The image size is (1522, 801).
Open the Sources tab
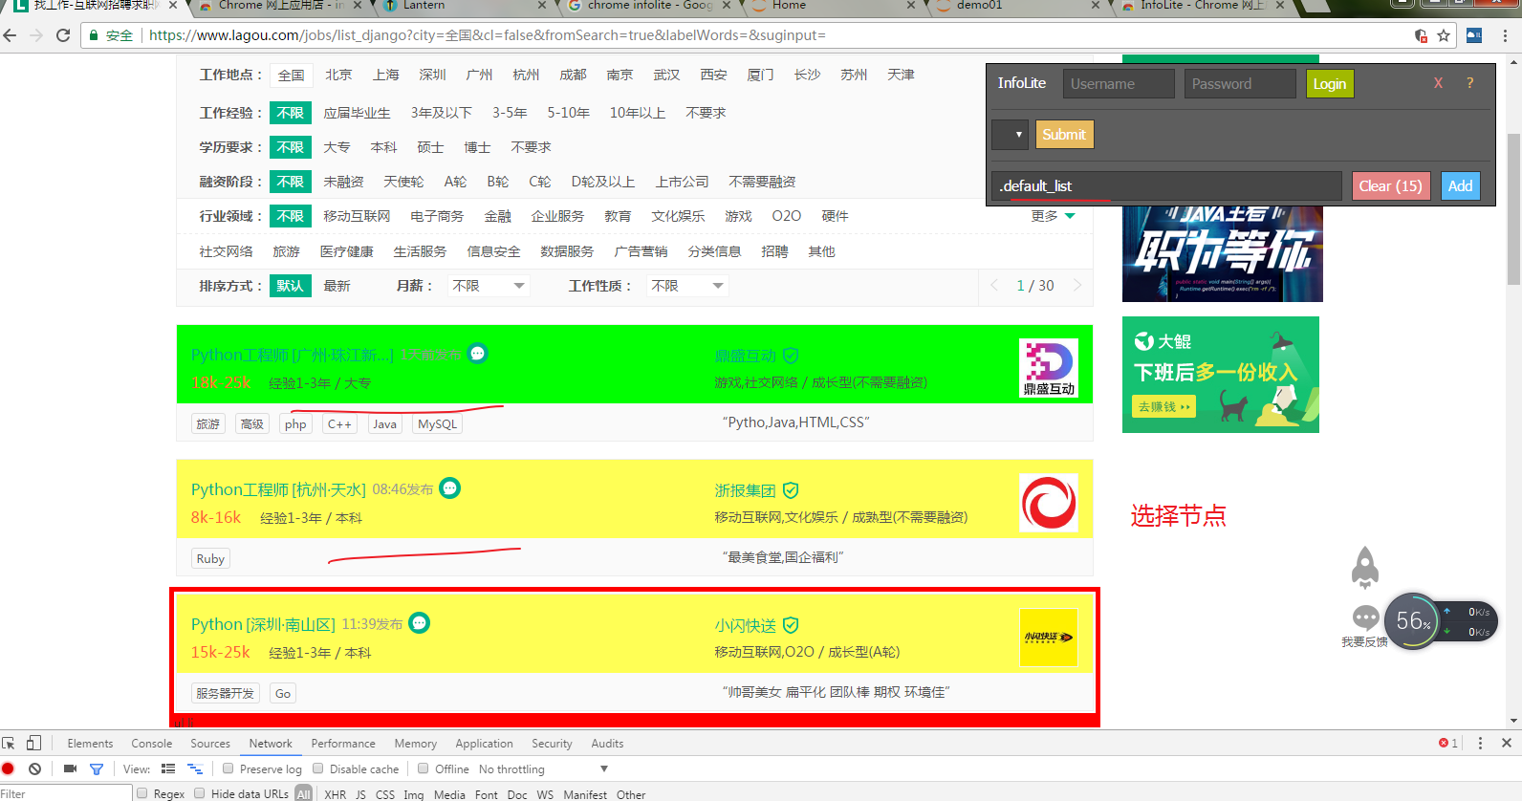click(210, 743)
